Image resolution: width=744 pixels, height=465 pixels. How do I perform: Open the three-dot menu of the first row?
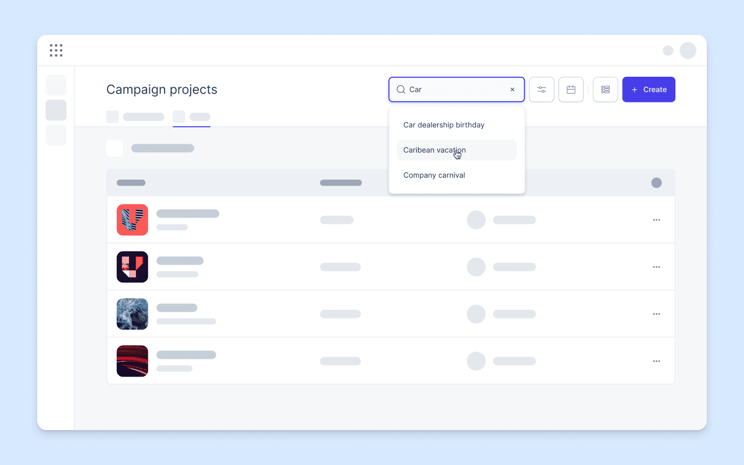click(656, 220)
